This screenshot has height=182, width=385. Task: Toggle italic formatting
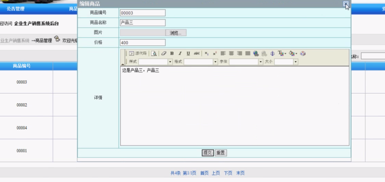180,53
